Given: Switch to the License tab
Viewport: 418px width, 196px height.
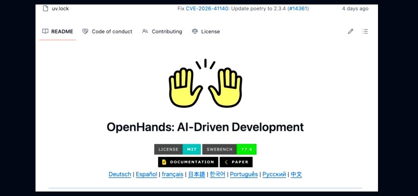Looking at the screenshot, I should (206, 31).
